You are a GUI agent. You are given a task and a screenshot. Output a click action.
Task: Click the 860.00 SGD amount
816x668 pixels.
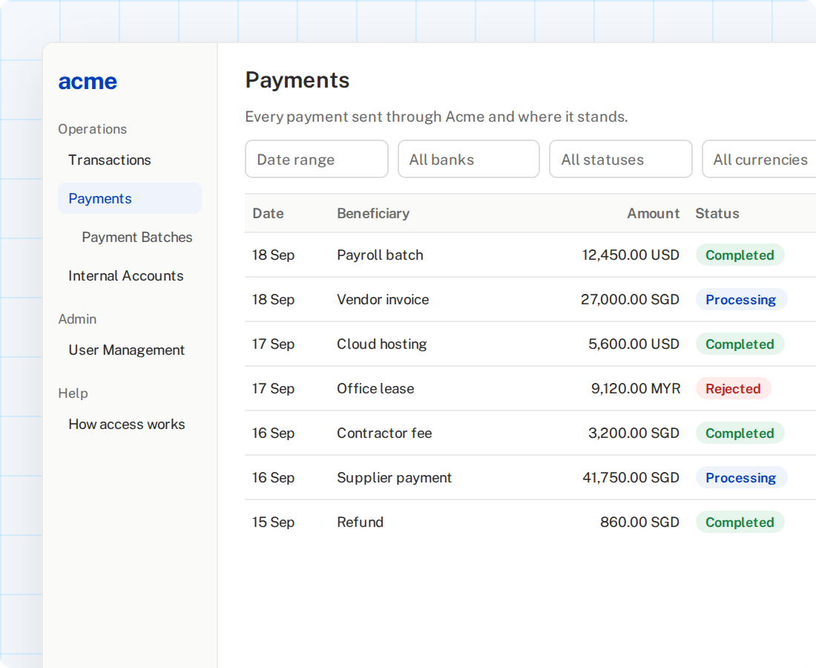point(639,523)
